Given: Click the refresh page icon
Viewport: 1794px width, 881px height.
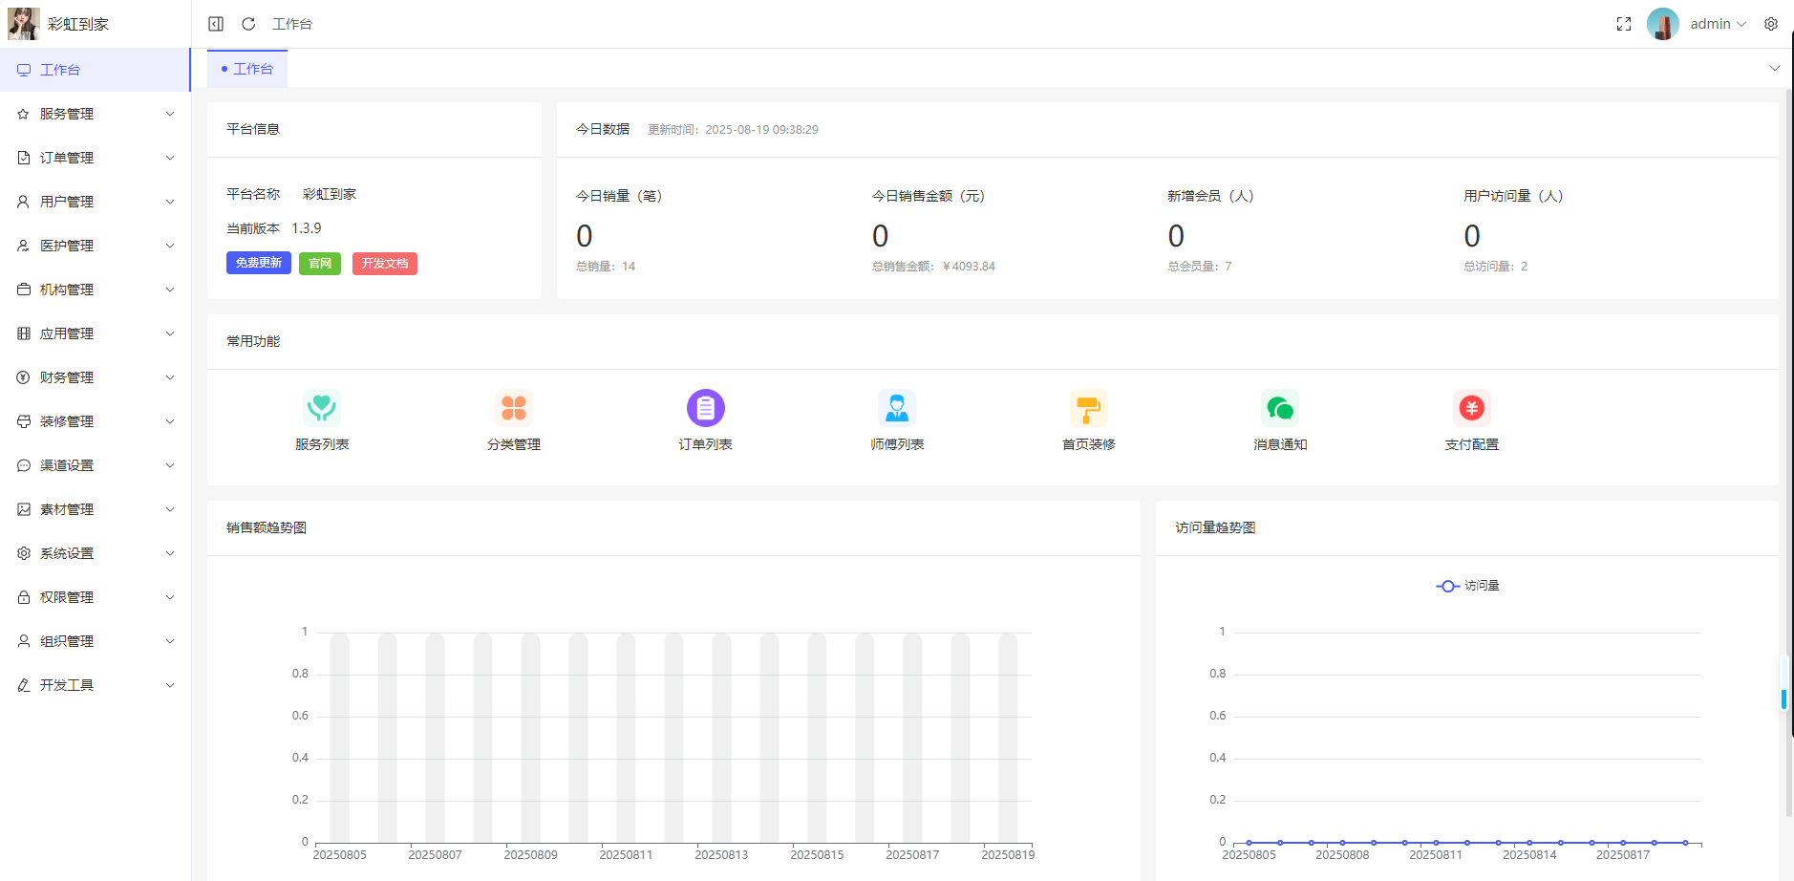Looking at the screenshot, I should (x=248, y=24).
